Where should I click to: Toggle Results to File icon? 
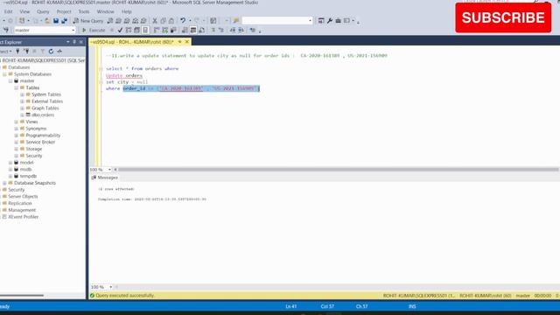[202, 31]
